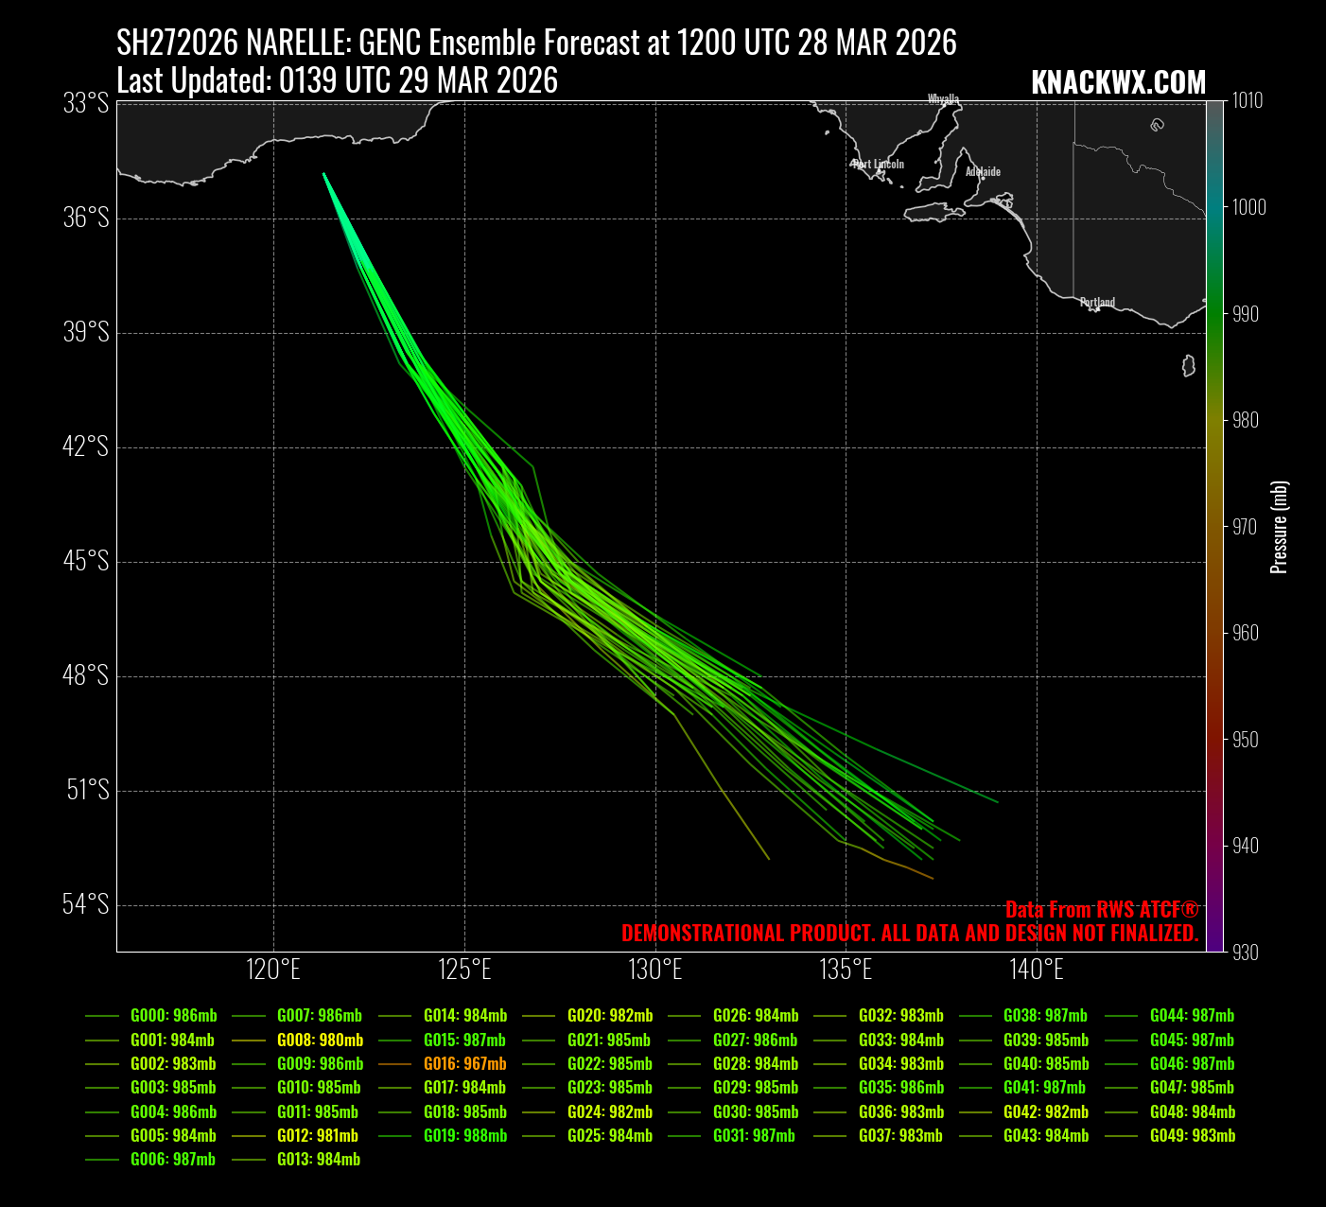This screenshot has width=1326, height=1207.
Task: Click the Data From RWS ATCF text
Action: tap(1101, 909)
